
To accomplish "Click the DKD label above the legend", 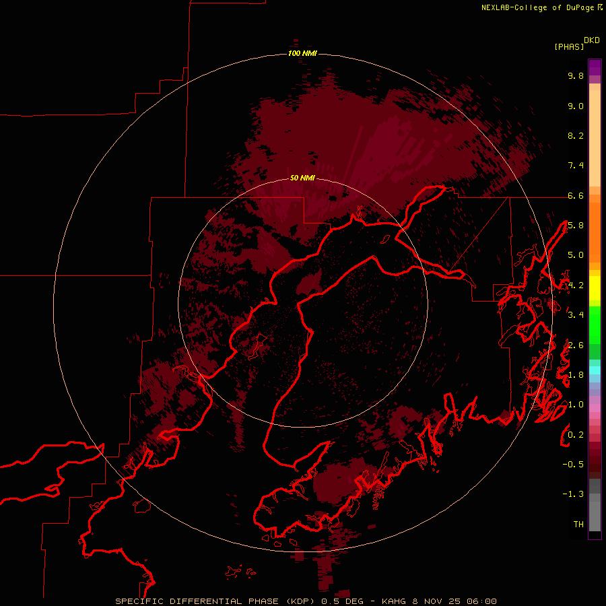I will click(x=592, y=40).
